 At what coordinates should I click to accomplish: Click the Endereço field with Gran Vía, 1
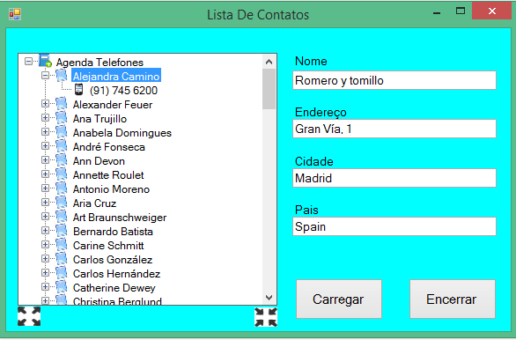[x=394, y=129]
